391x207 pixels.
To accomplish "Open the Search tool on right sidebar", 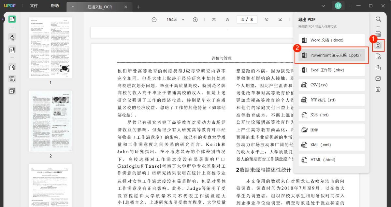I will 378,19.
